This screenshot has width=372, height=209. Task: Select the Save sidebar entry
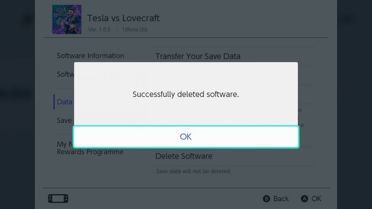click(x=64, y=121)
